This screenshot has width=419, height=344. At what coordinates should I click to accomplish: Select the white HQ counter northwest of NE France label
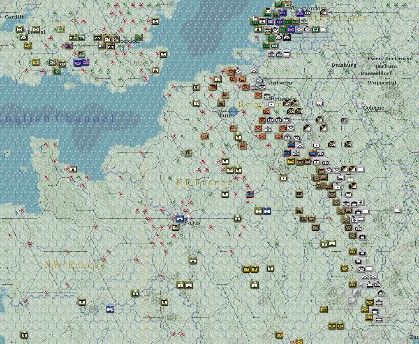coord(188,153)
